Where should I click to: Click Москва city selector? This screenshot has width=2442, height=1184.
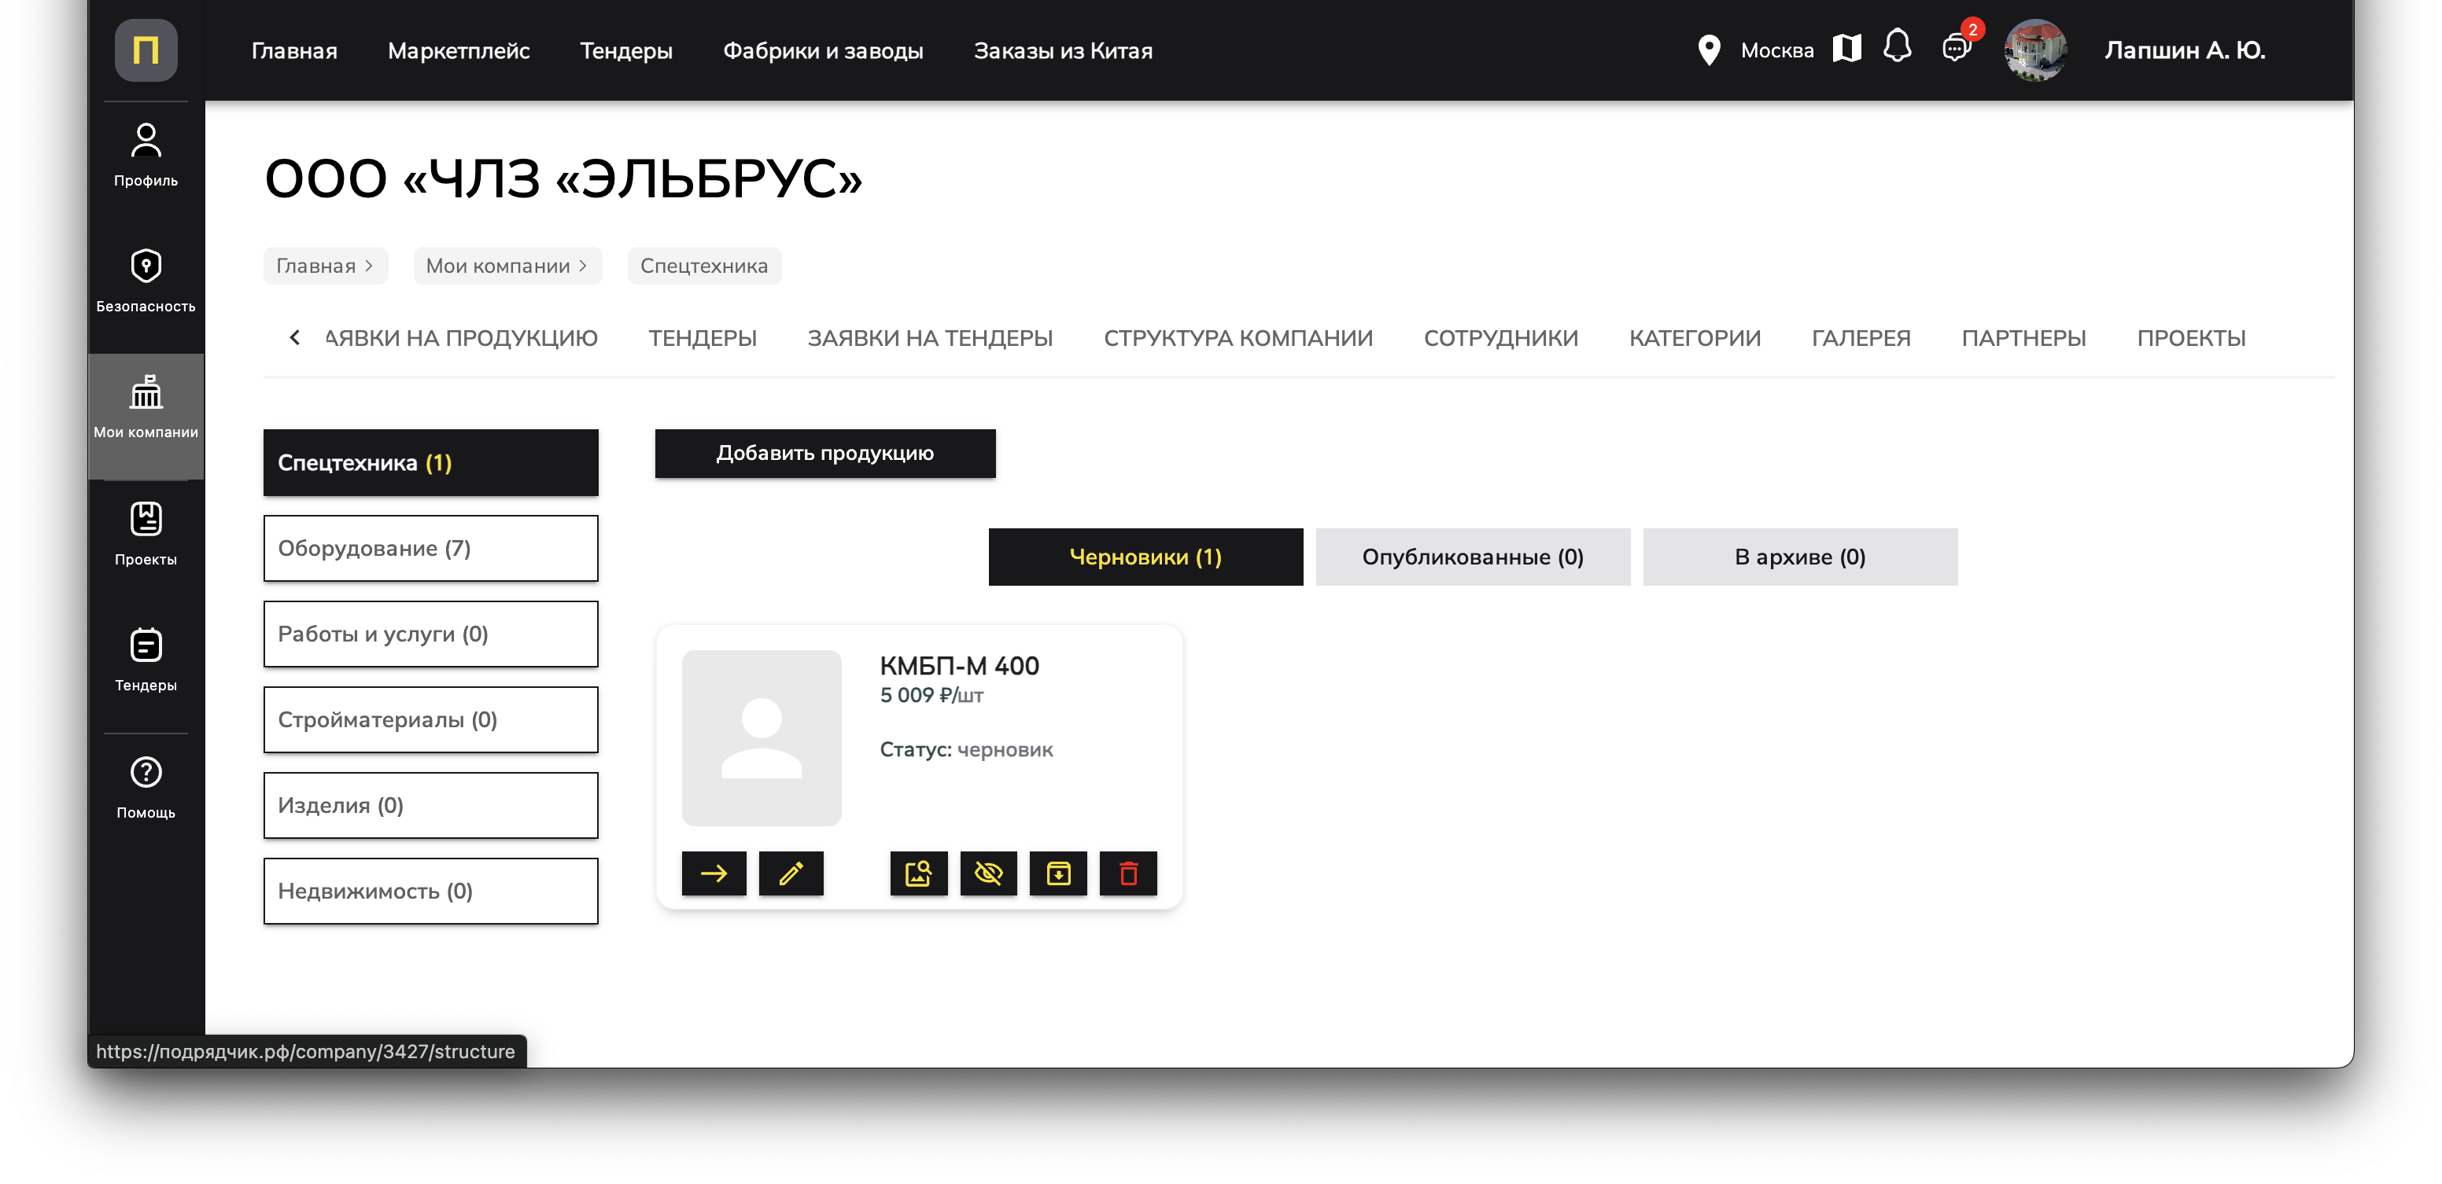[1776, 50]
